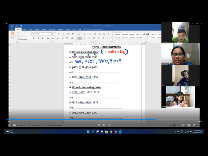Click the Undo icon in title bar

pos(16,26)
